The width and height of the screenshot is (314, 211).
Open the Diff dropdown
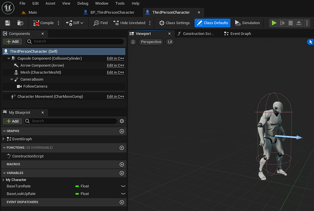click(x=75, y=23)
